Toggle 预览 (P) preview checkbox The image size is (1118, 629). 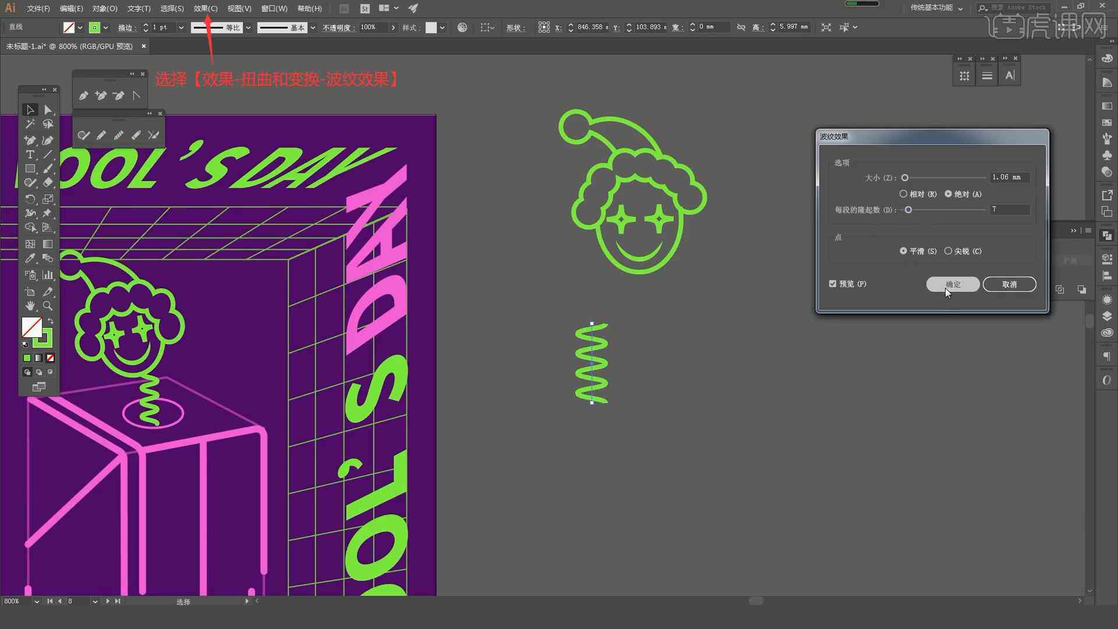coord(833,284)
